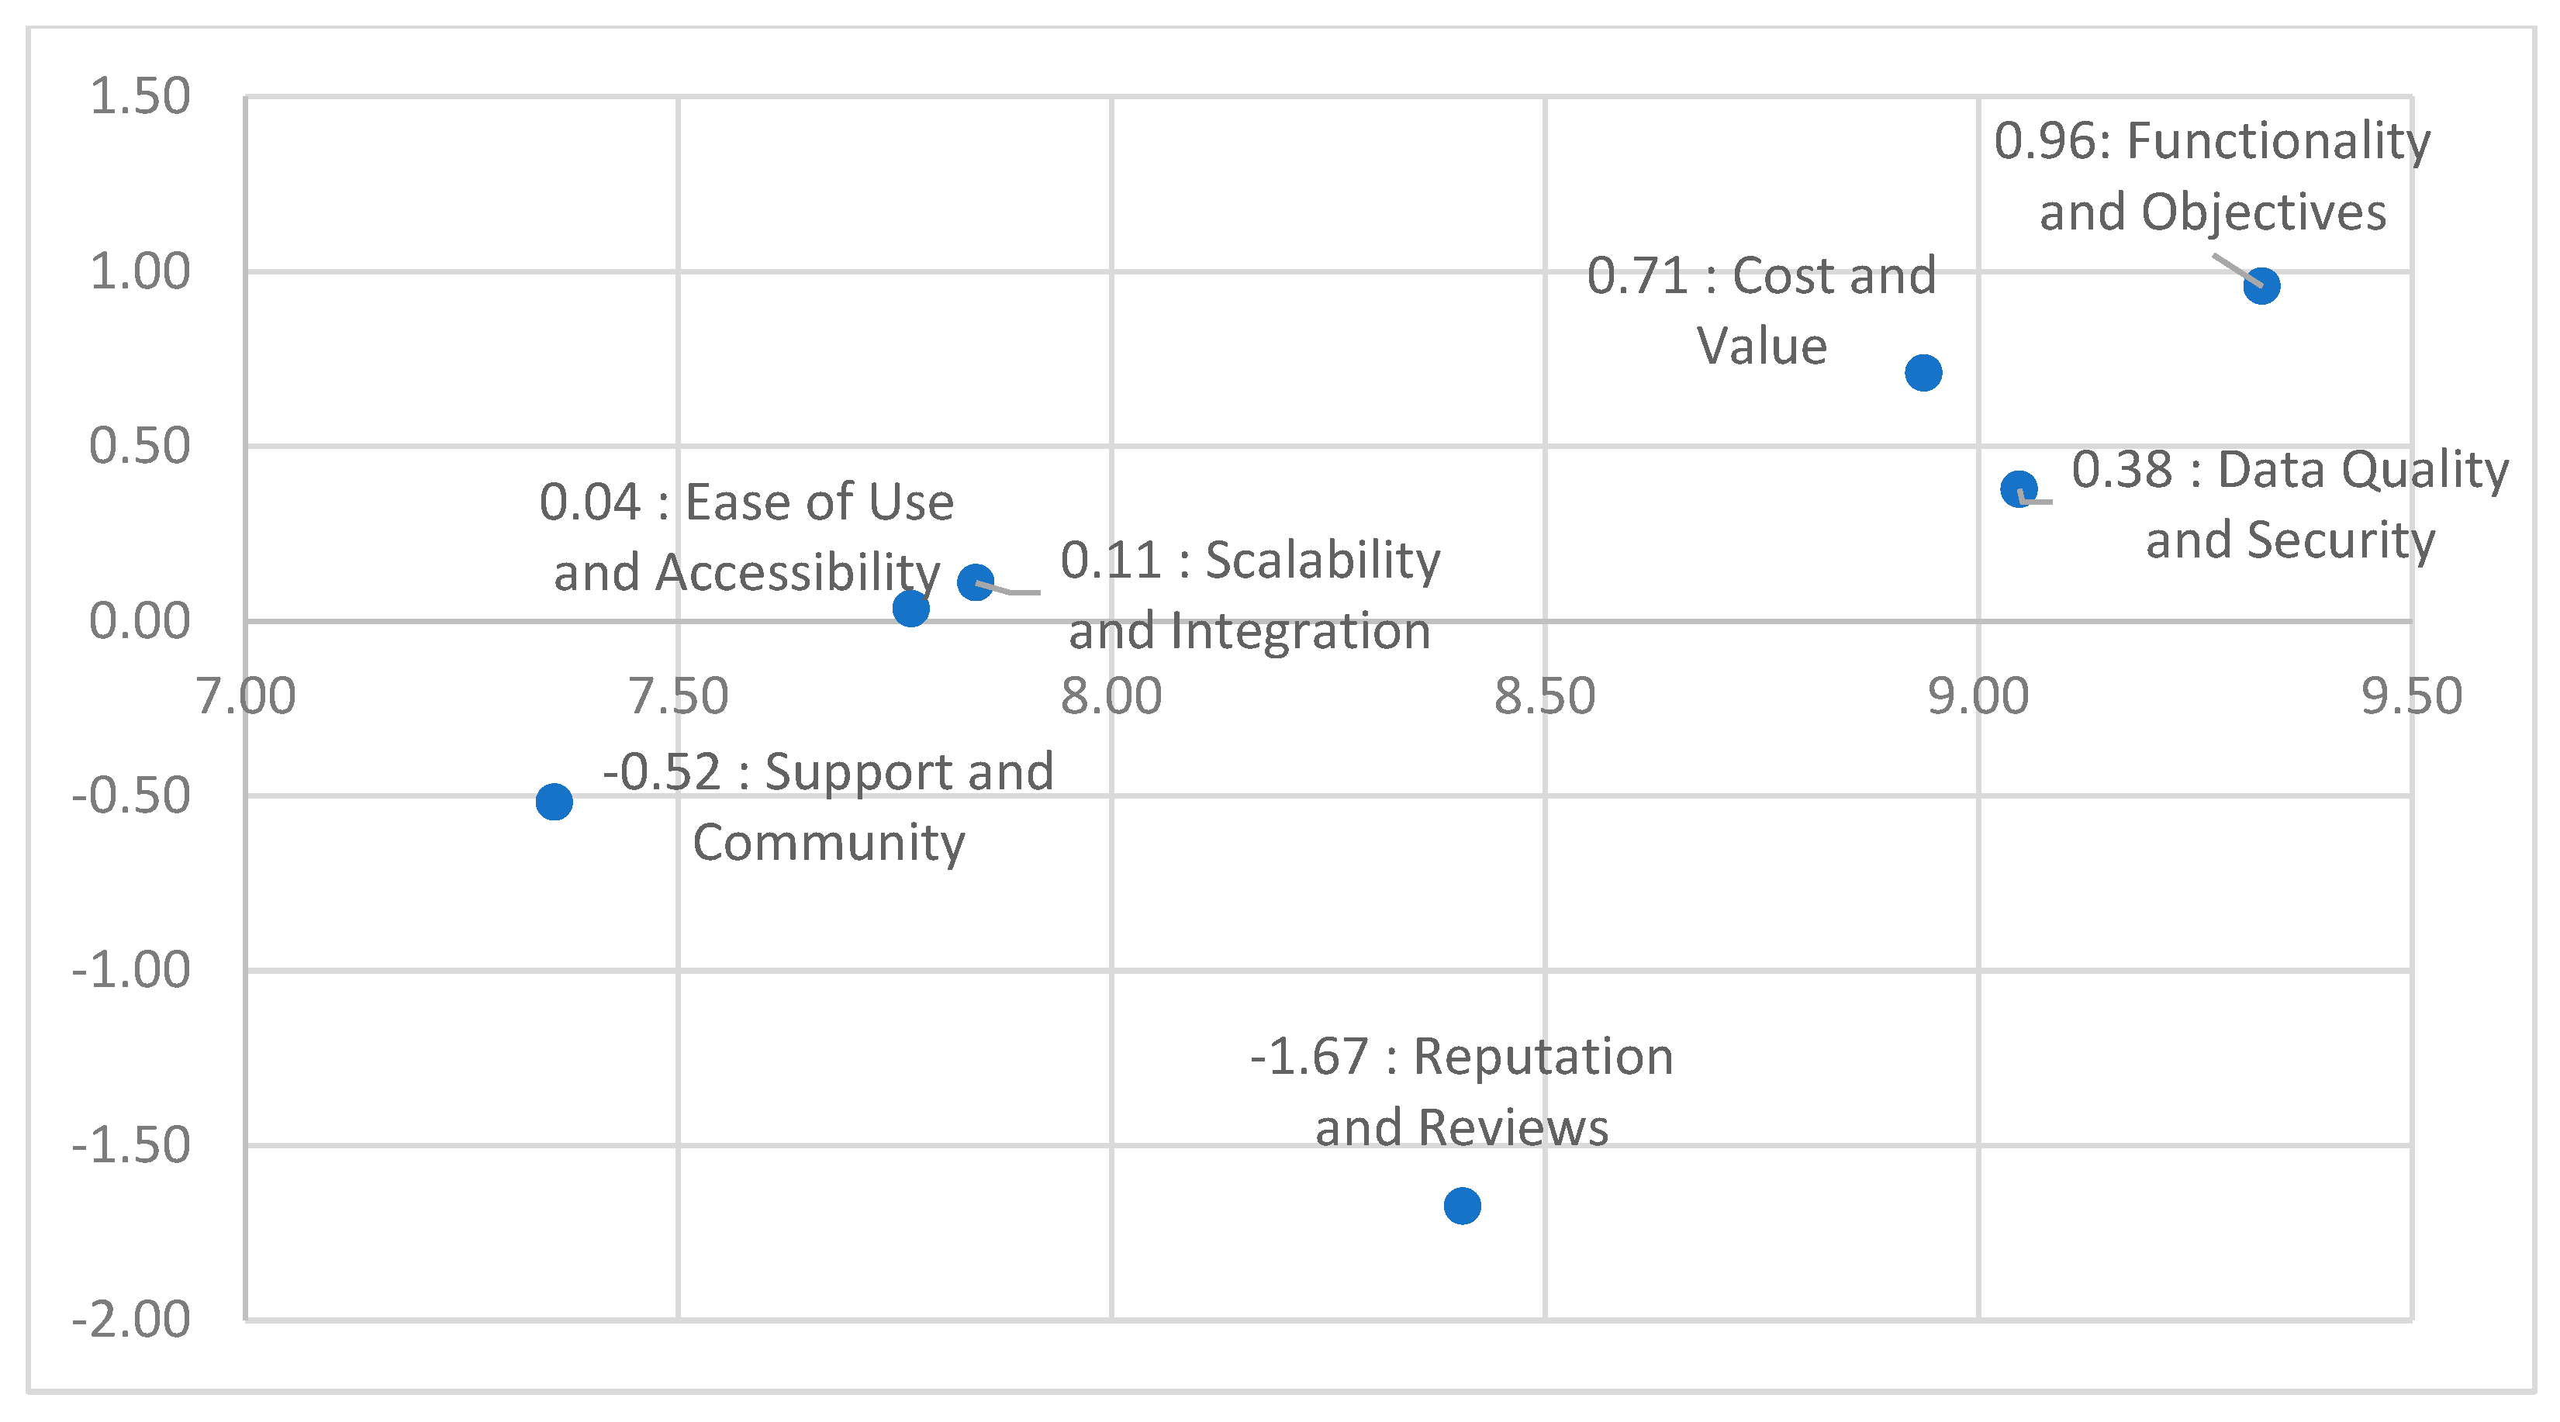Viewport: 2560px width, 1422px height.
Task: Select the "0.04 : Ease of Use" label
Action: point(746,537)
